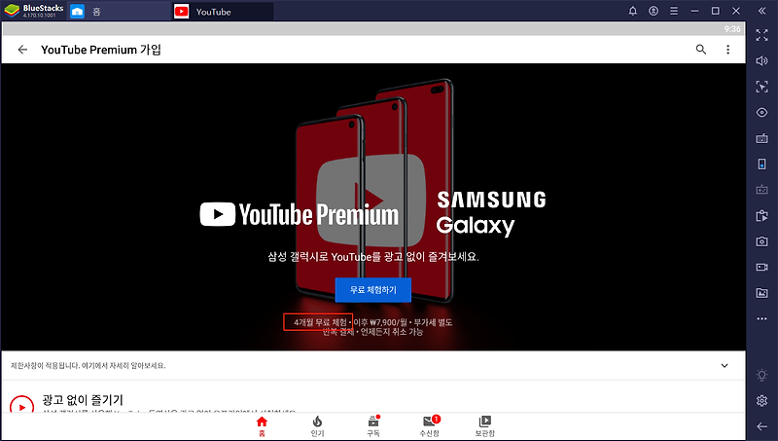
Task: Open keyboard game controls in sidebar
Action: click(761, 138)
